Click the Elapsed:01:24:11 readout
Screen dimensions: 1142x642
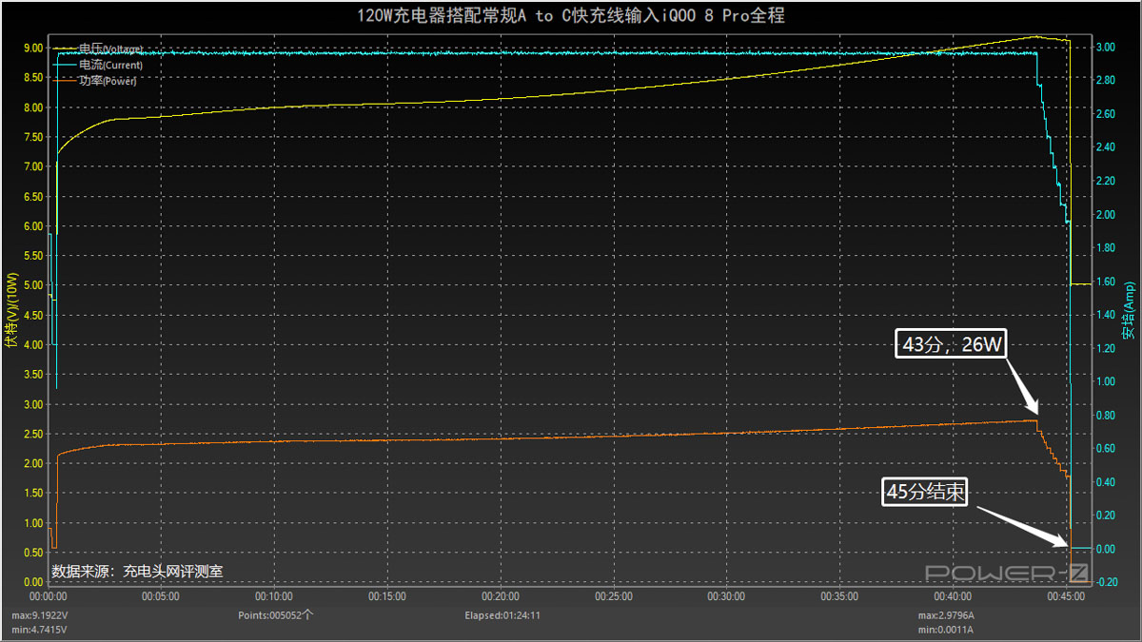pyautogui.click(x=502, y=615)
